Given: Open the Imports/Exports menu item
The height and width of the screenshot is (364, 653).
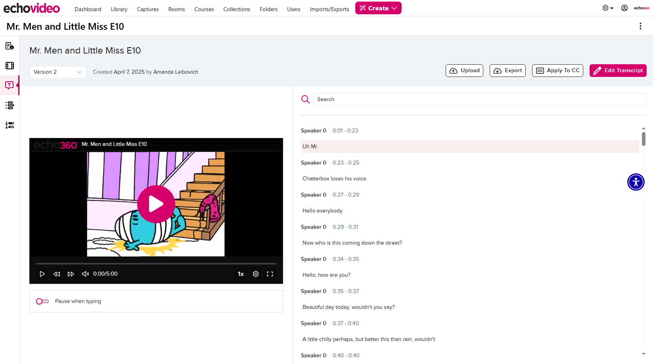Looking at the screenshot, I should (329, 9).
